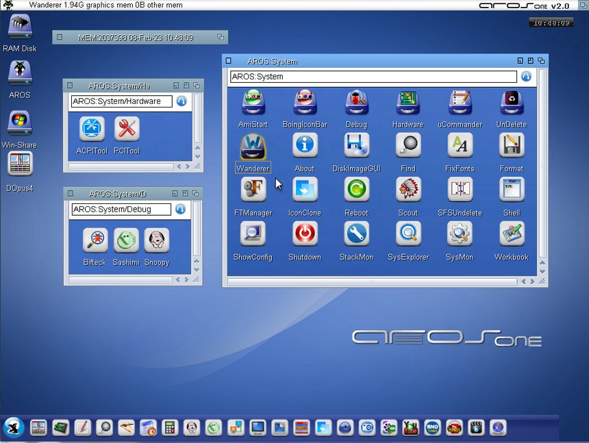Open the Format disk icon
The width and height of the screenshot is (589, 443).
pos(511,145)
